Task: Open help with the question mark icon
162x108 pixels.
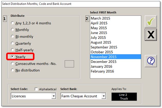Action: coord(151,61)
